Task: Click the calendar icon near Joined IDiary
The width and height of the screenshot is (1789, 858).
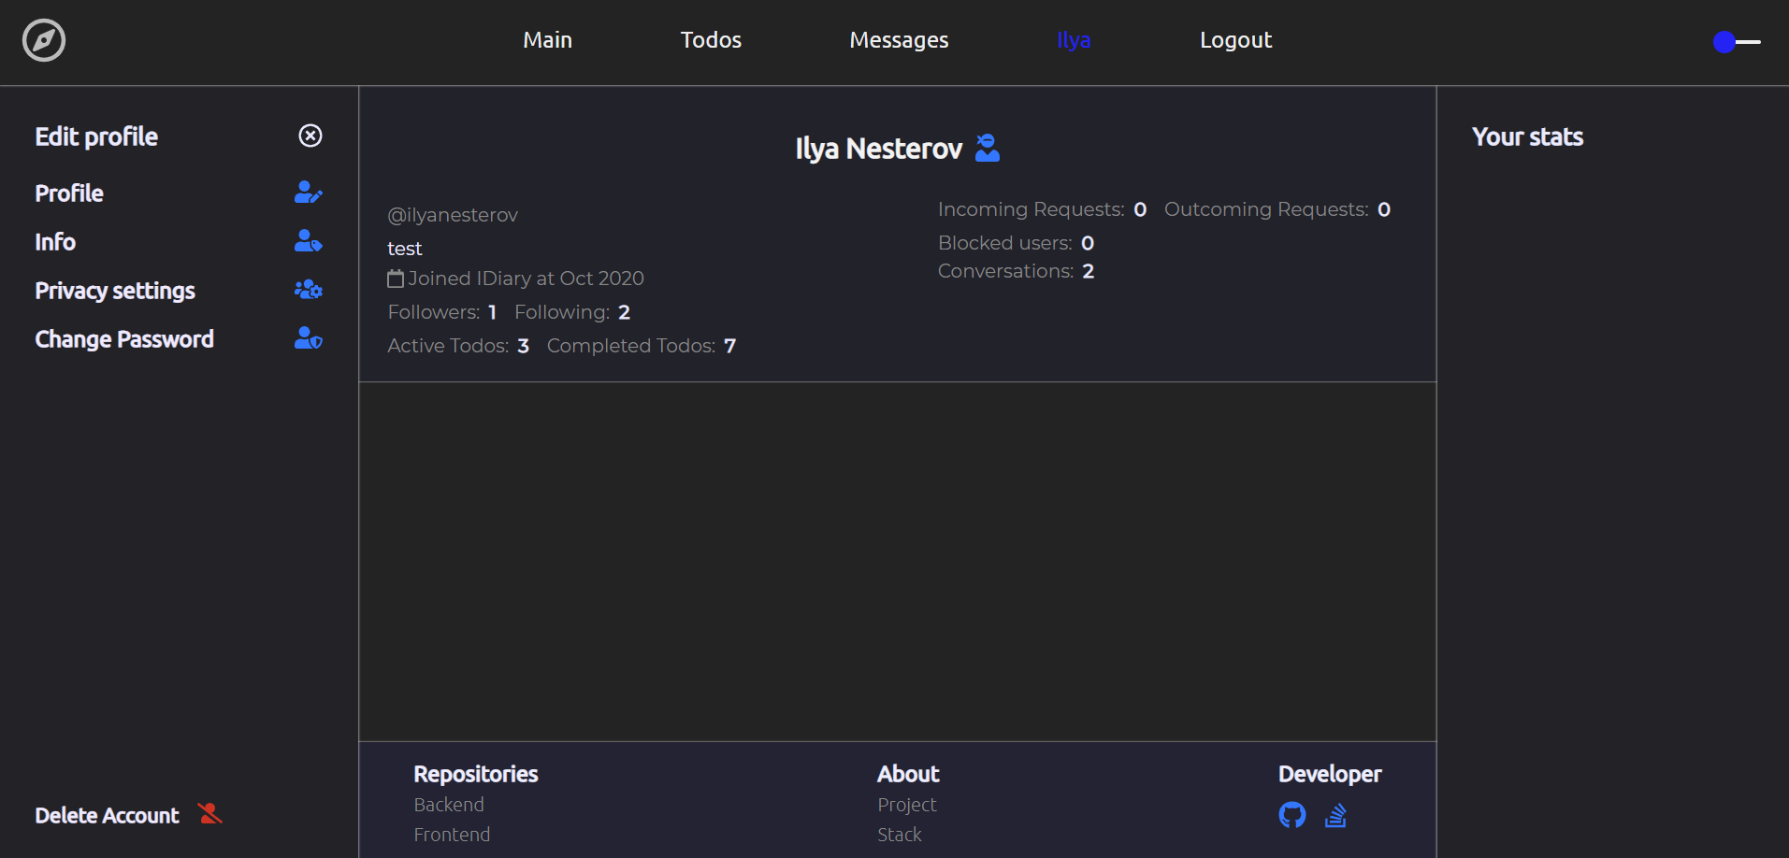Action: click(396, 279)
